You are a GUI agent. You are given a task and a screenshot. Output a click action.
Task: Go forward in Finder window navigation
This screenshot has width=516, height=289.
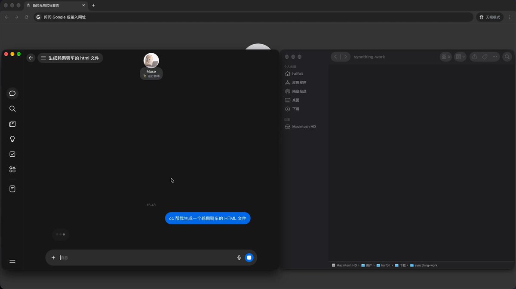(x=345, y=57)
